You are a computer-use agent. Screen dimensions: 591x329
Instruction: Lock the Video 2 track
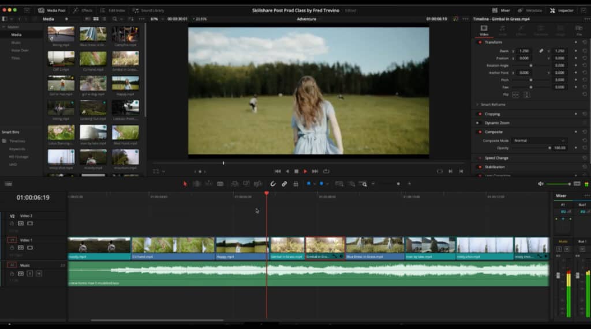pyautogui.click(x=12, y=224)
